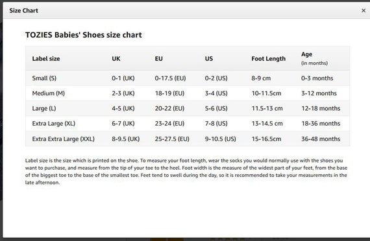
Task: Select the Medium (M) row label
Action: 49,93
